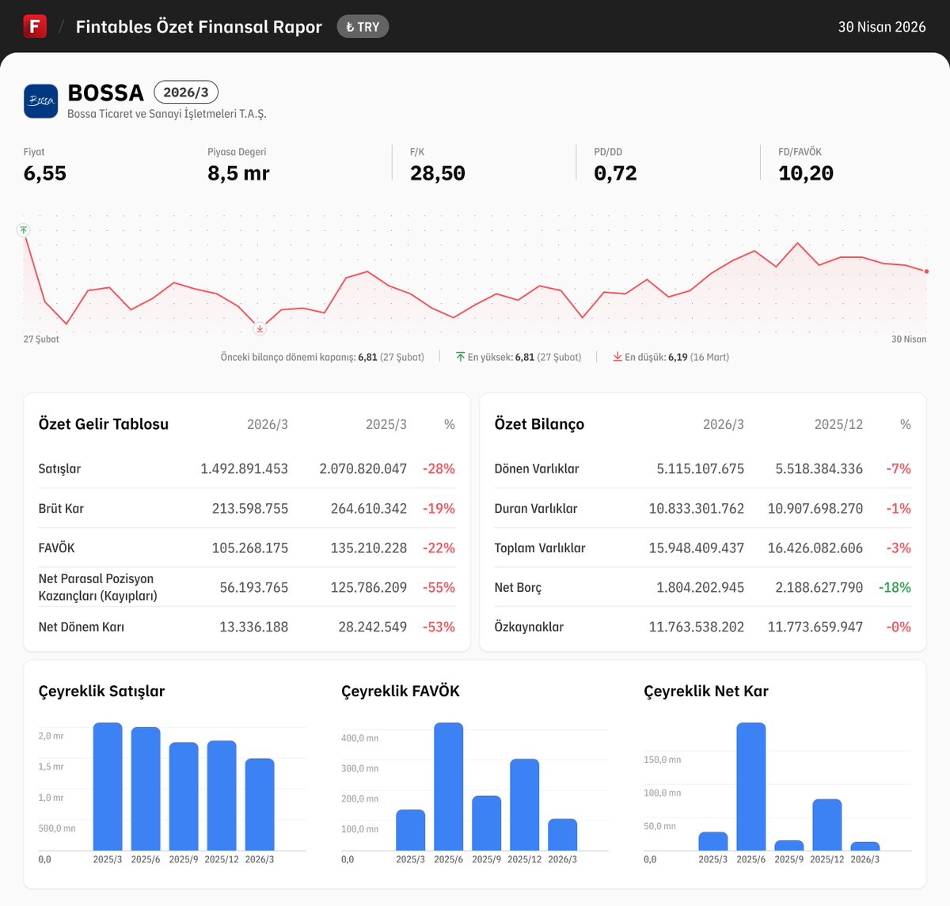Viewport: 950px width, 906px height.
Task: Click the 27 Şubat chart axis label
Action: [41, 339]
